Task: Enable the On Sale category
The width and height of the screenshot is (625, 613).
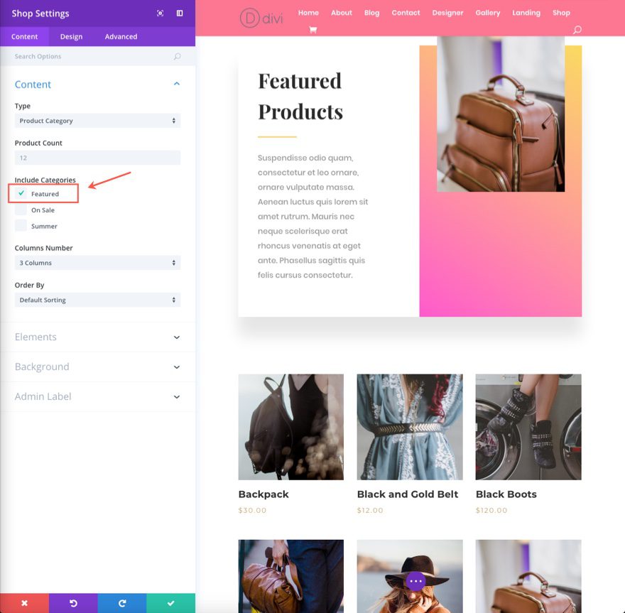Action: 20,210
